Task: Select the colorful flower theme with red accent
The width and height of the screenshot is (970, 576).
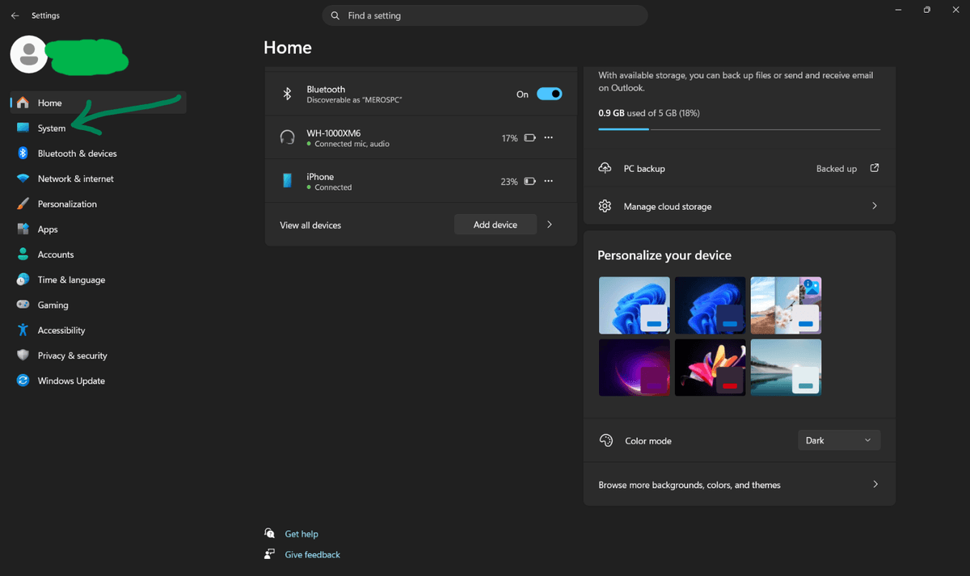Action: 710,368
